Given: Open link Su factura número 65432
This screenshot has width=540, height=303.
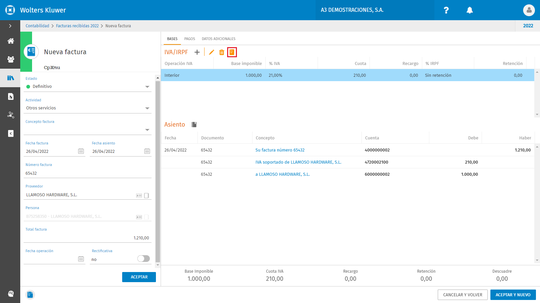Looking at the screenshot, I should tap(280, 150).
